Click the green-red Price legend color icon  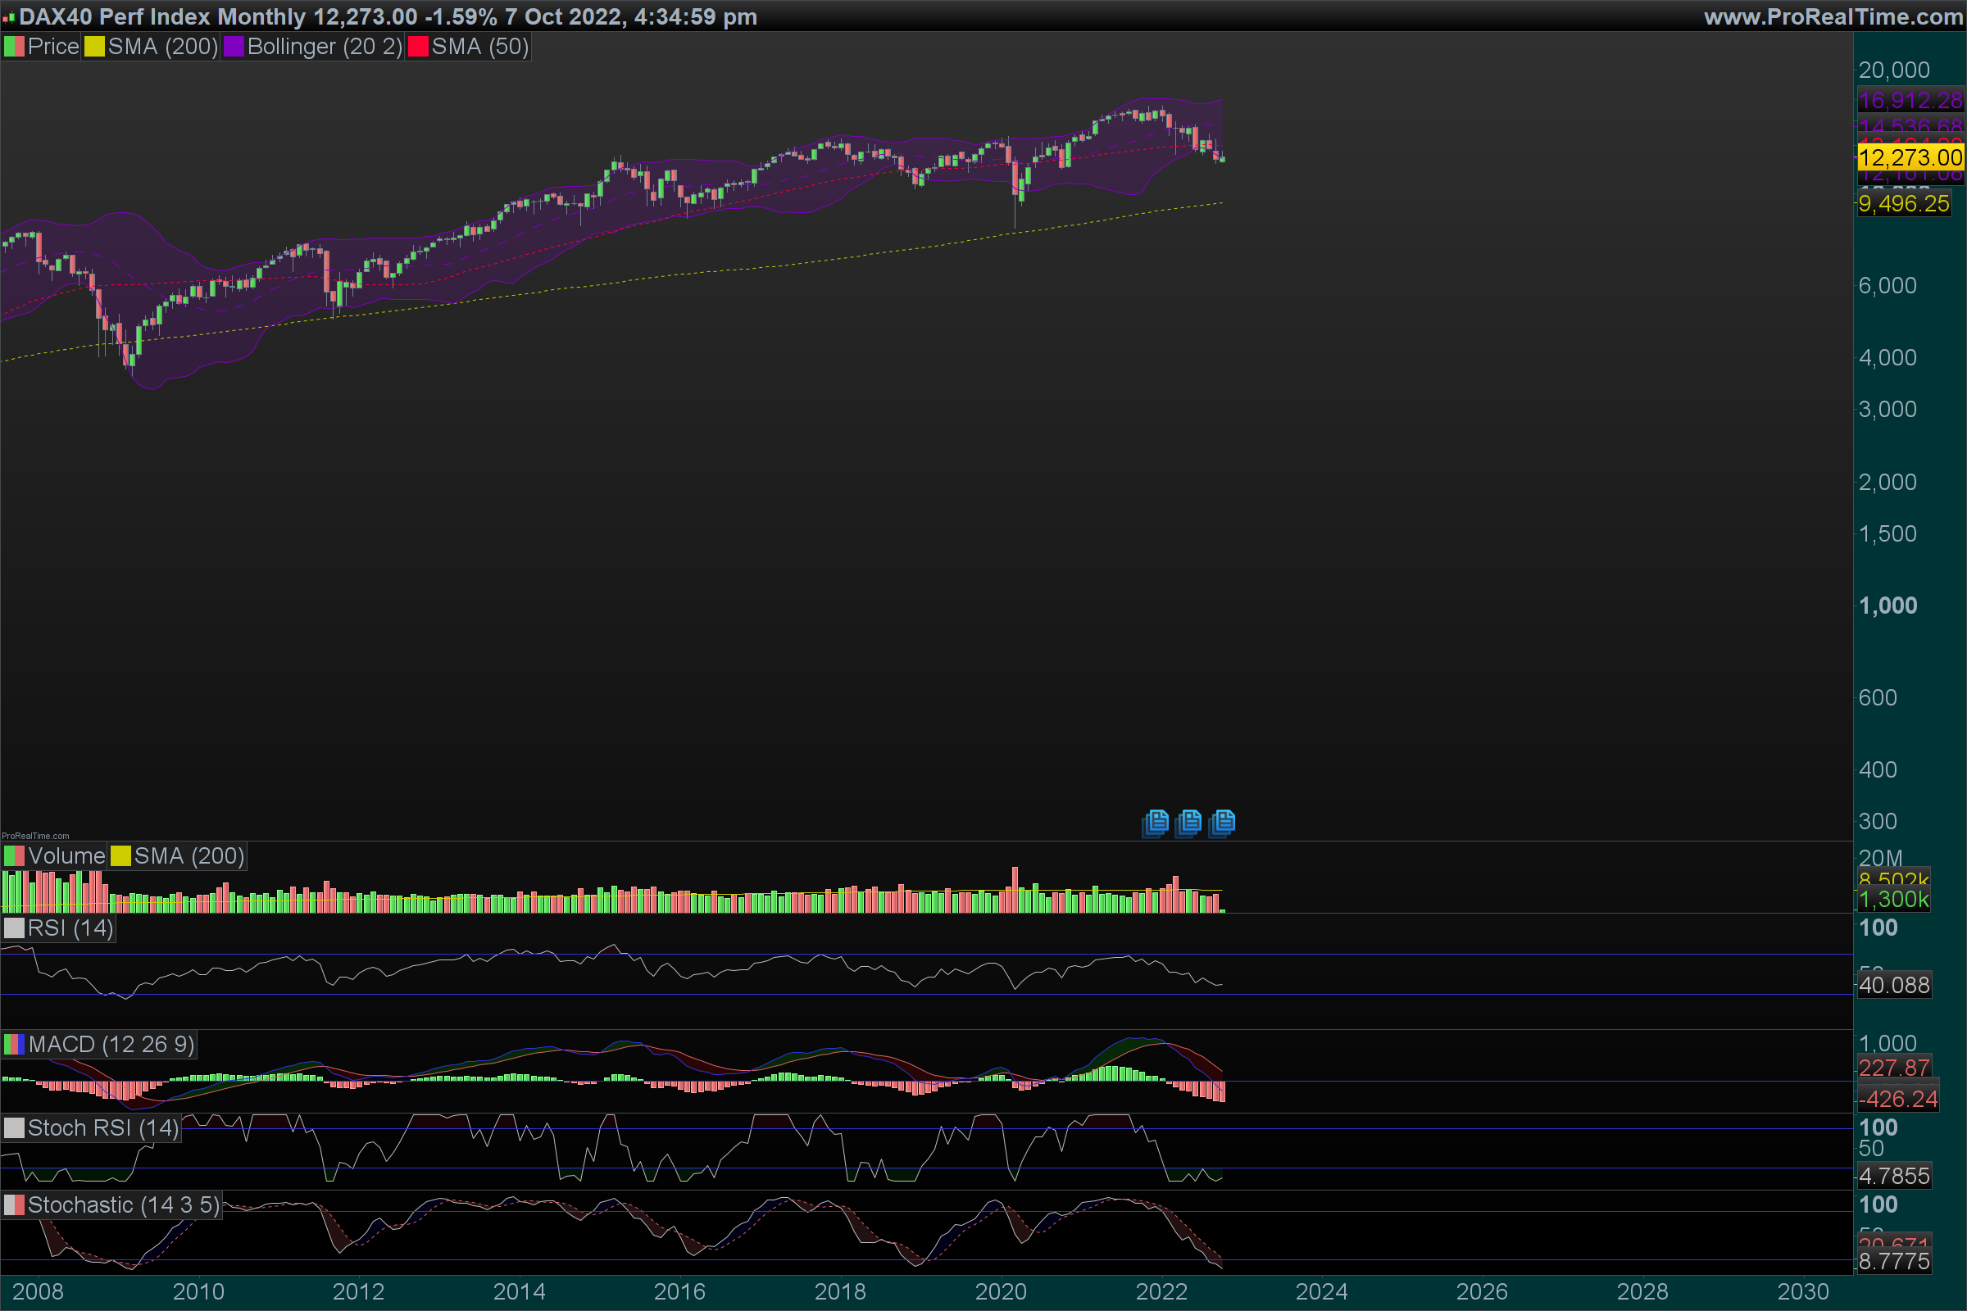point(13,47)
